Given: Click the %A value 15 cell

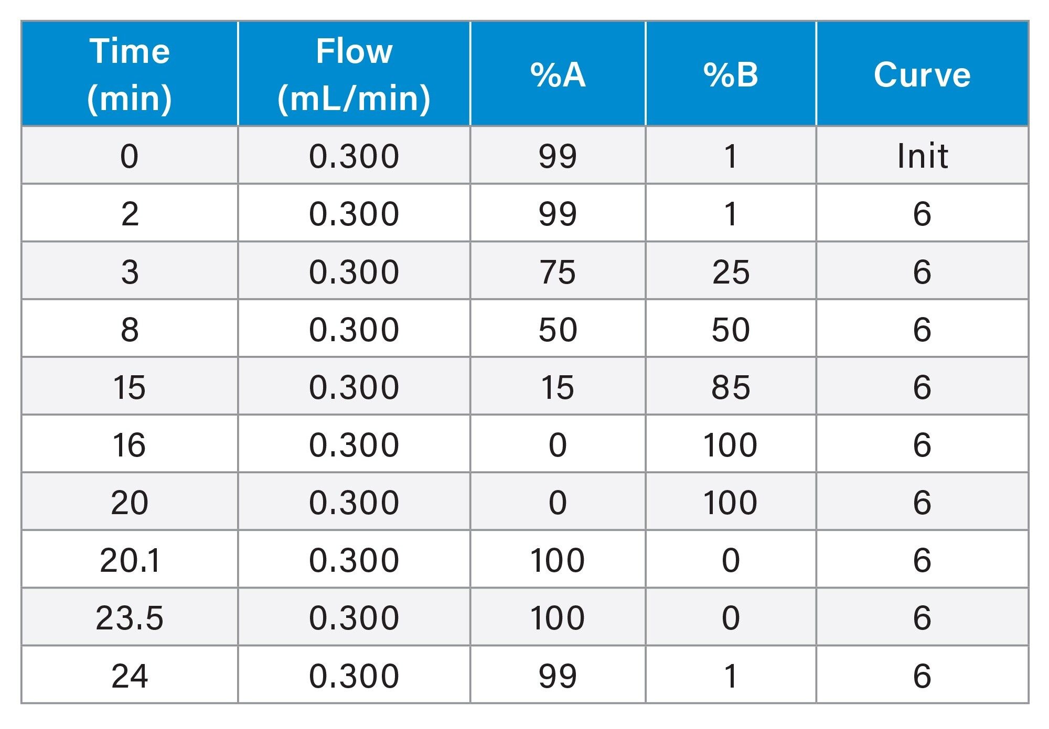Looking at the screenshot, I should pos(558,386).
